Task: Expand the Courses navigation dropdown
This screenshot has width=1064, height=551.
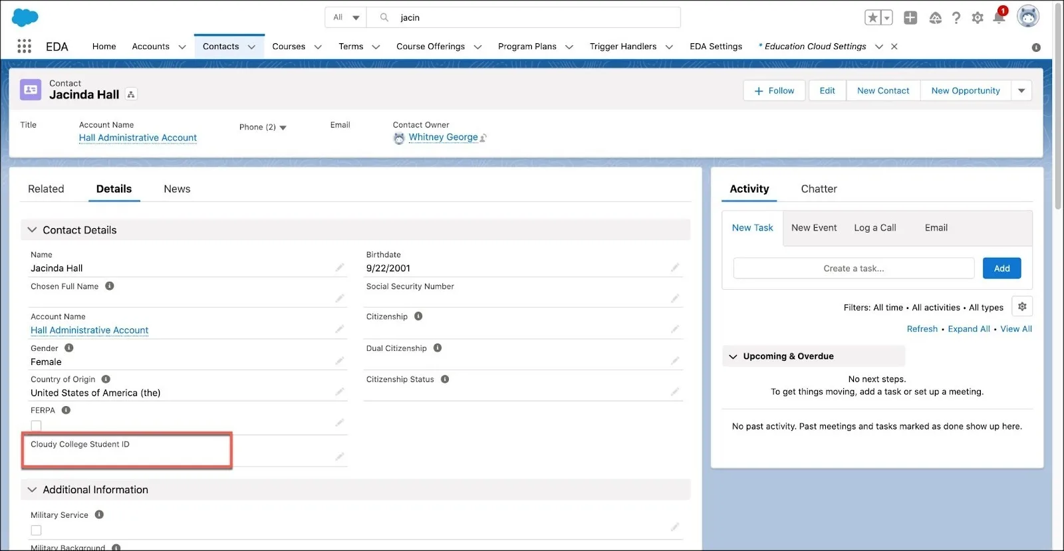Action: click(318, 47)
